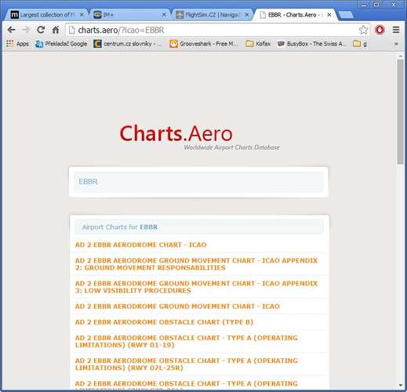Click the vertical scrollbar thumb
This screenshot has width=407, height=392.
(x=400, y=112)
